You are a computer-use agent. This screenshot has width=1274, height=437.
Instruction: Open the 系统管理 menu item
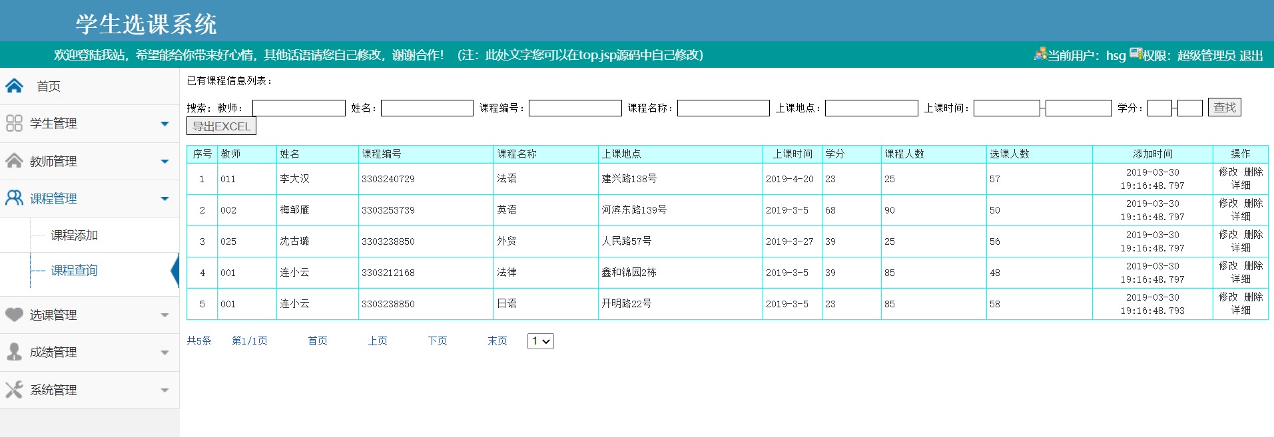point(53,390)
